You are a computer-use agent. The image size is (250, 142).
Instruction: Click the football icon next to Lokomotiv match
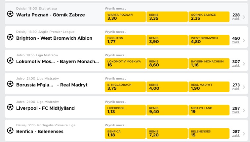10,60
